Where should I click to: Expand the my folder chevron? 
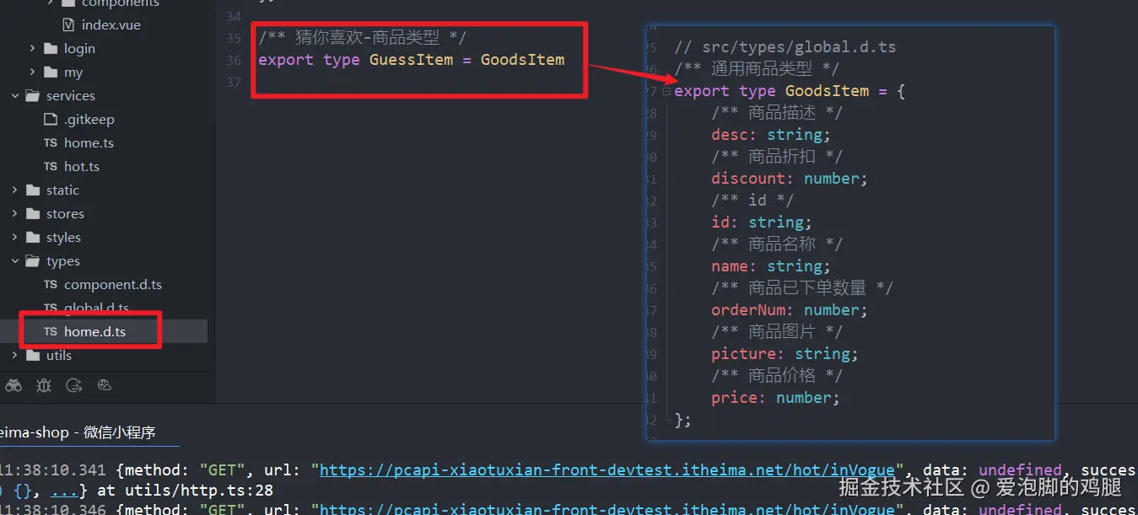click(x=32, y=72)
